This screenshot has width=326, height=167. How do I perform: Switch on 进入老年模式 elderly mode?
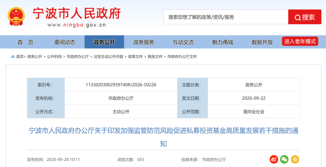tap(300, 41)
